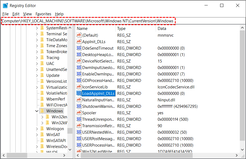The image size is (246, 159).
Task: Select the Spooler value name
Action: pos(89,113)
